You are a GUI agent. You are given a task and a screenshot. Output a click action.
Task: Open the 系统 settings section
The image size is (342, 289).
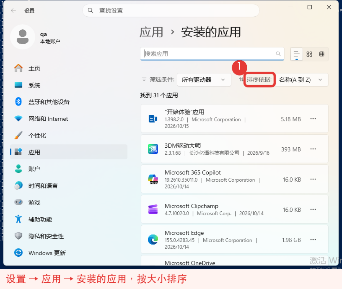pyautogui.click(x=69, y=85)
